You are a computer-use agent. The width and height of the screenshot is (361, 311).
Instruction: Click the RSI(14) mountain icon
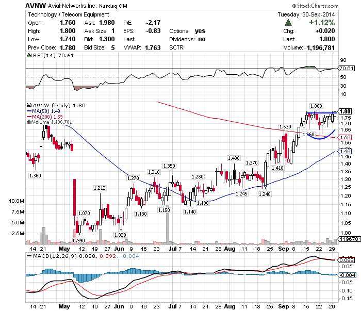[x=29, y=55]
